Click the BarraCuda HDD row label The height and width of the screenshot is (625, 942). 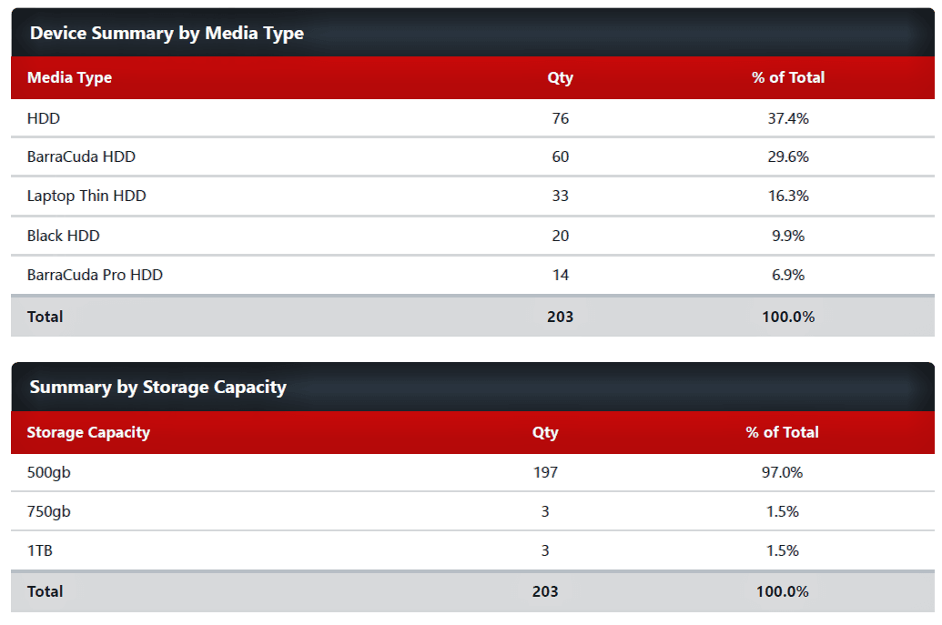pos(81,156)
